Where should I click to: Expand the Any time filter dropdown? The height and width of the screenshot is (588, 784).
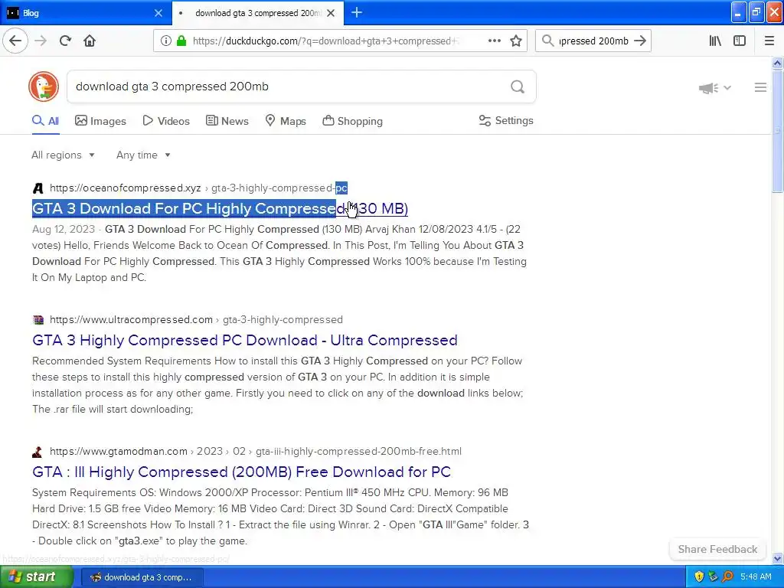tap(143, 155)
